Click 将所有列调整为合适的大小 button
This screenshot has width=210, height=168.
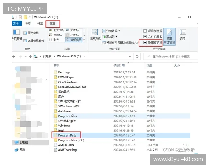point(120,43)
